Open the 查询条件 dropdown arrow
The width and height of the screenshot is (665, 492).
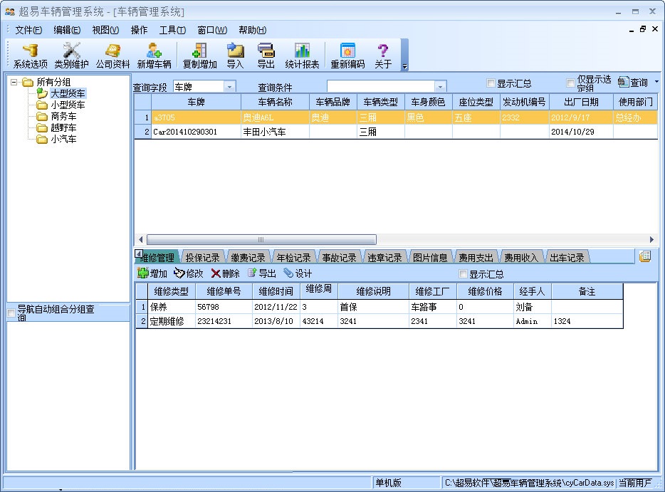pyautogui.click(x=440, y=87)
